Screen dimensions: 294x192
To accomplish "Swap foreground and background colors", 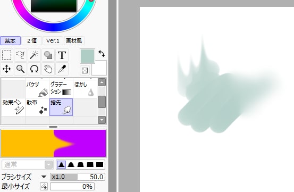I will click(x=102, y=54).
